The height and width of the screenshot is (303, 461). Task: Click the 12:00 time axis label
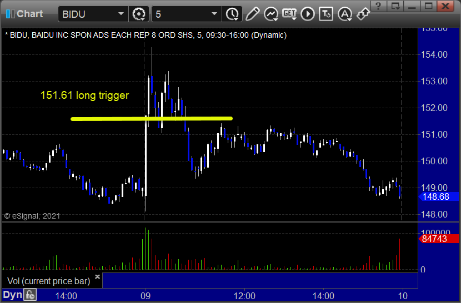tap(244, 296)
